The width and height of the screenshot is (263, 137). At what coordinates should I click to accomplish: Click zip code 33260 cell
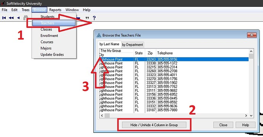[x=151, y=71]
